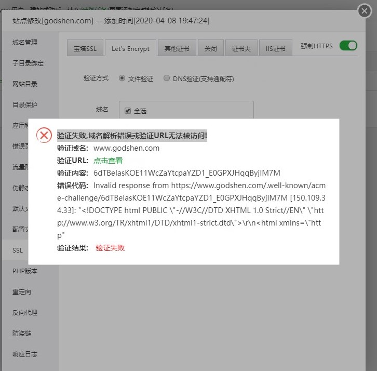The image size is (377, 371).
Task: Select SSL in the sidebar
Action: coord(18,250)
